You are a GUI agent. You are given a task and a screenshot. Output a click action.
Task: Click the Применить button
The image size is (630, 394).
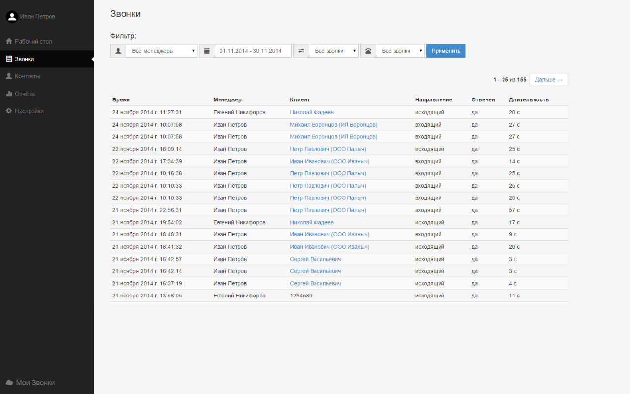(x=446, y=51)
